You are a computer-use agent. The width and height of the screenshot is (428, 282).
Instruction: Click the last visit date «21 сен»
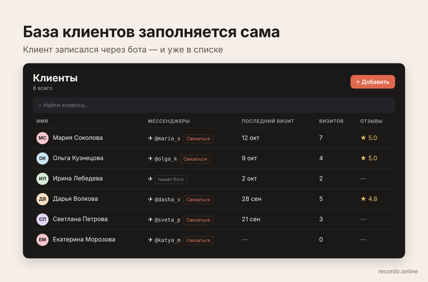251,219
